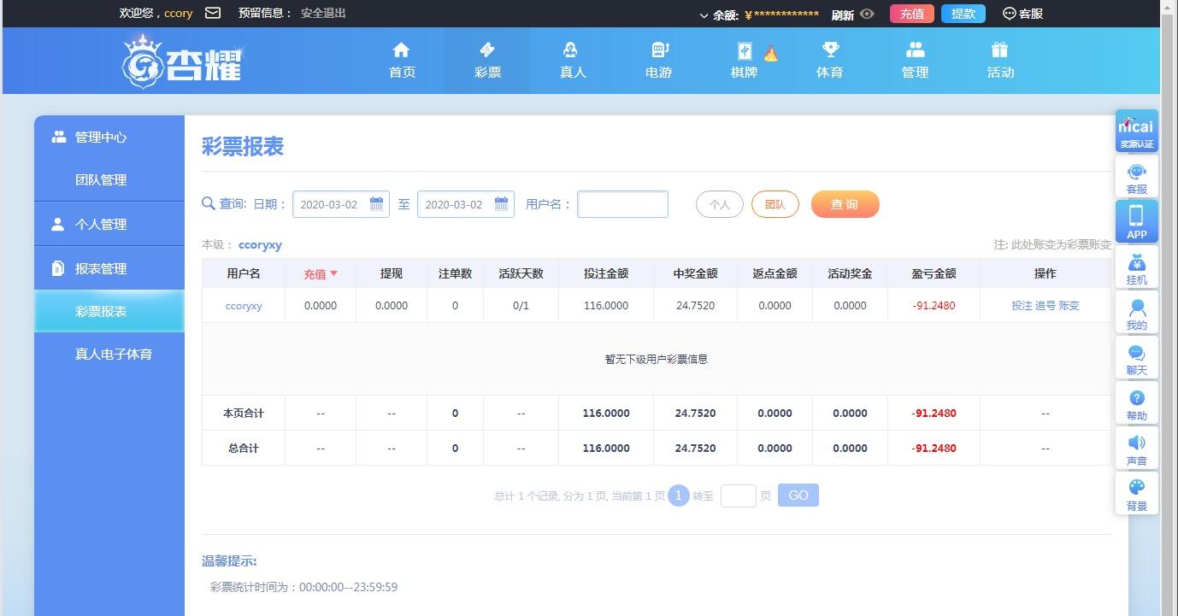
Task: Click the 暂无下级用户彩票信息 empty message
Action: [657, 359]
